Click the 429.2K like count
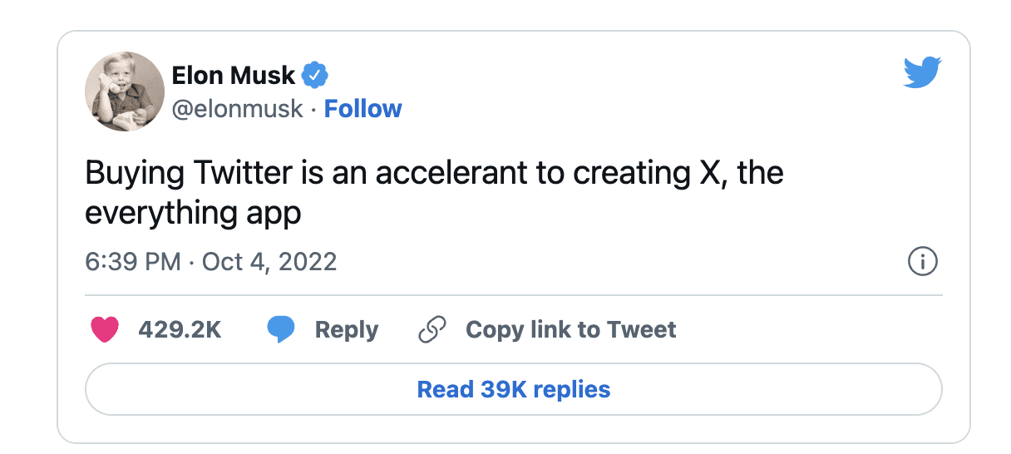Viewport: 1011px width, 454px height. tap(180, 330)
